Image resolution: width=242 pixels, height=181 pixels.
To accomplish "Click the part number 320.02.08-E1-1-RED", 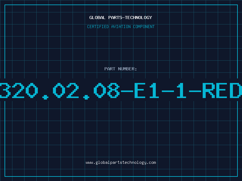I will point(121,91).
